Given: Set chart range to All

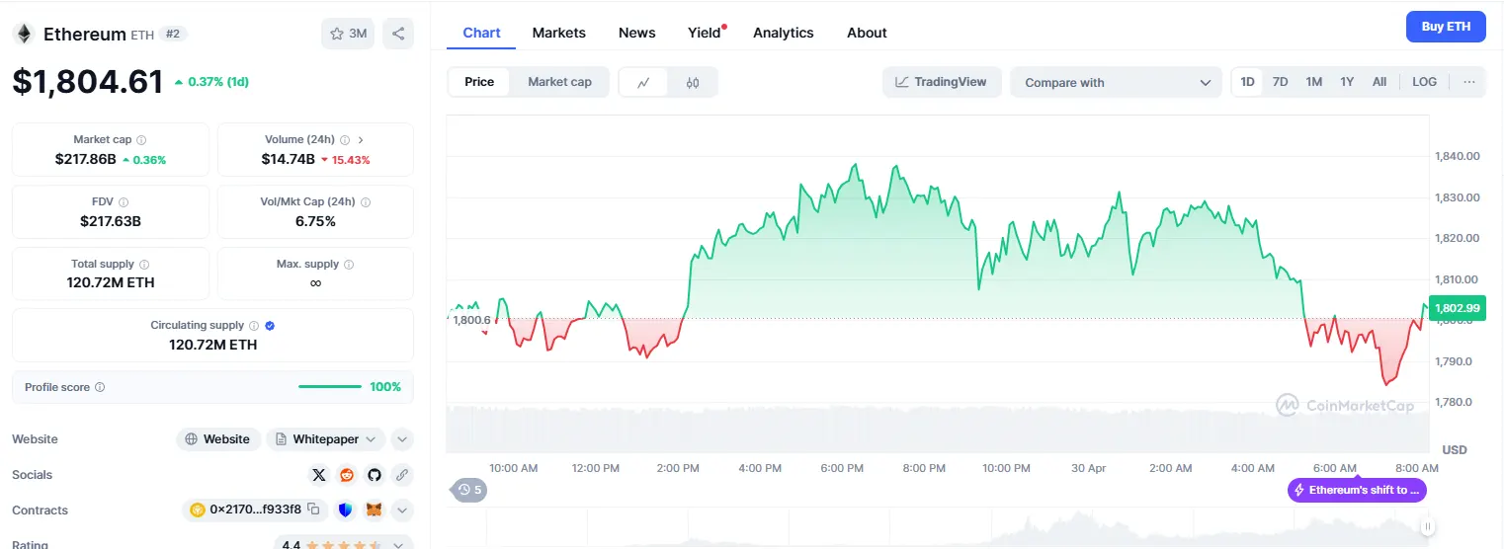Looking at the screenshot, I should click(1379, 82).
